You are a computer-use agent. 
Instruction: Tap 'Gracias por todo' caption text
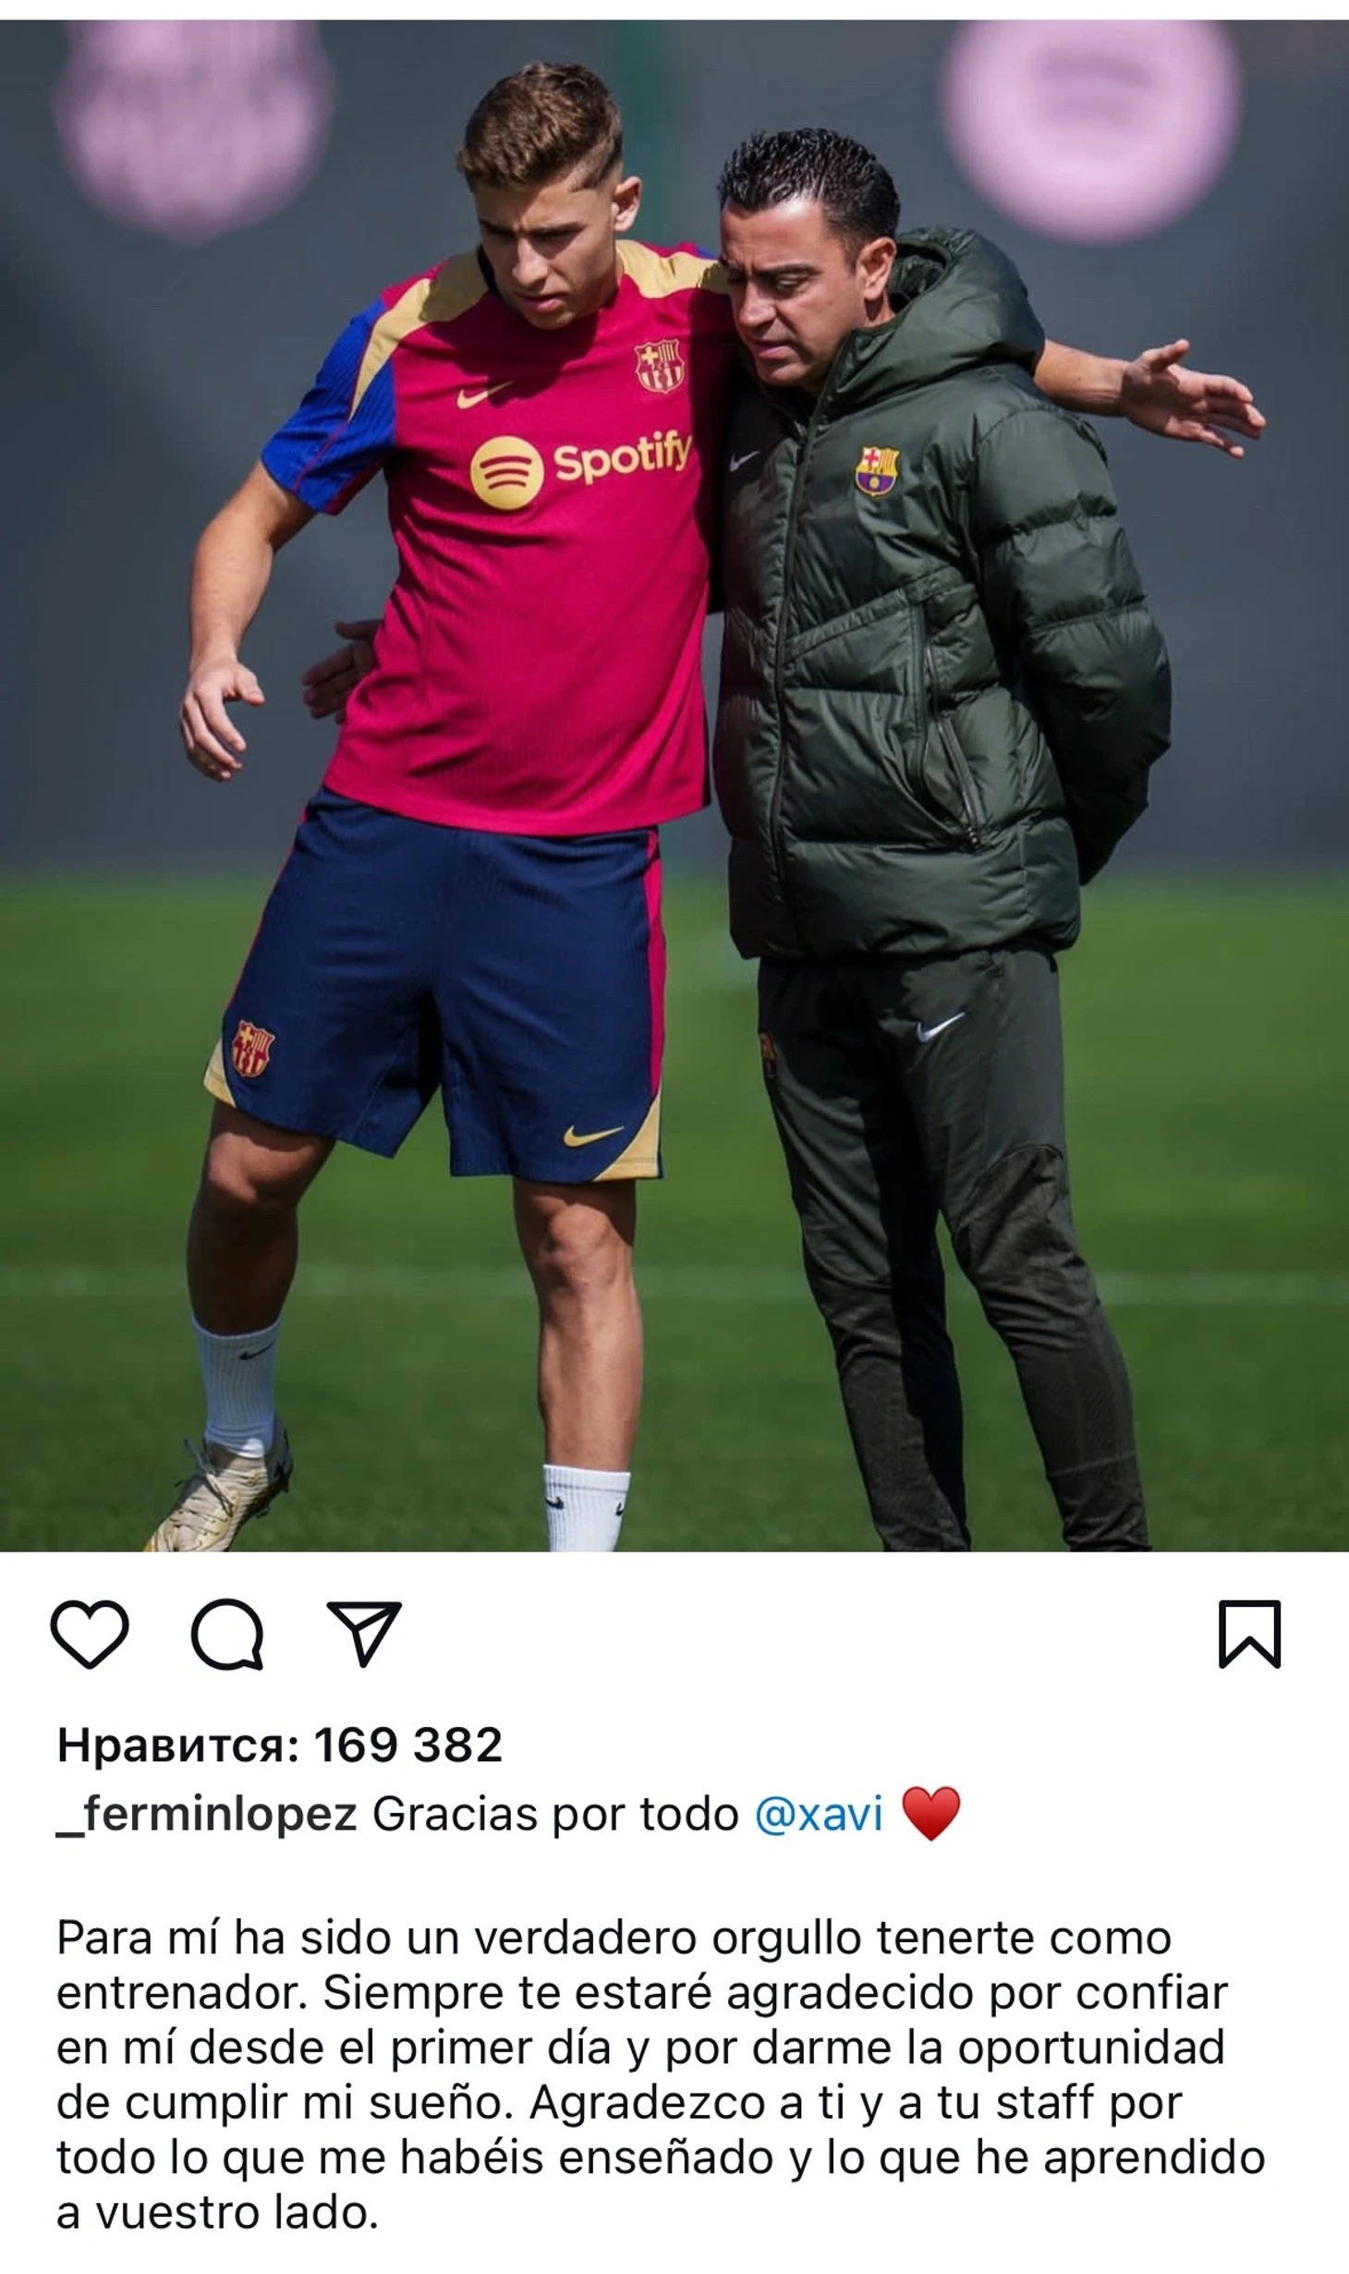pyautogui.click(x=555, y=1814)
